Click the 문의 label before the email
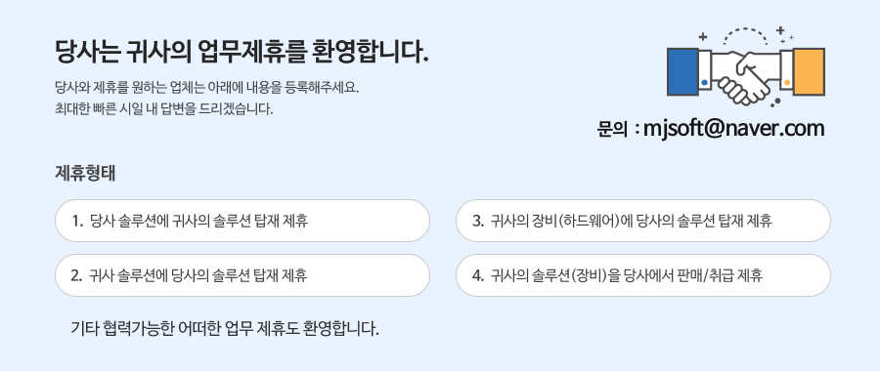Image resolution: width=880 pixels, height=371 pixels. [612, 129]
